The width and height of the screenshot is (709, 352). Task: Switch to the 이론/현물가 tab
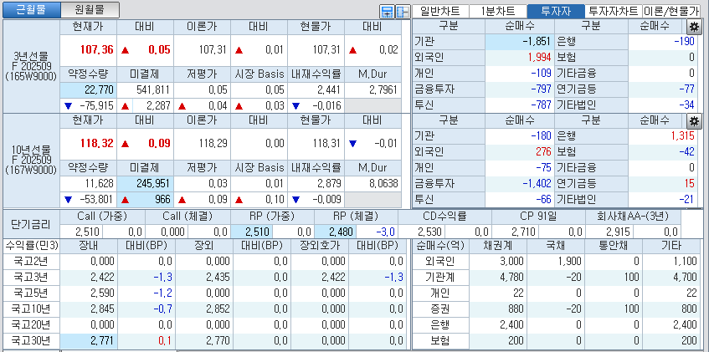(x=671, y=12)
